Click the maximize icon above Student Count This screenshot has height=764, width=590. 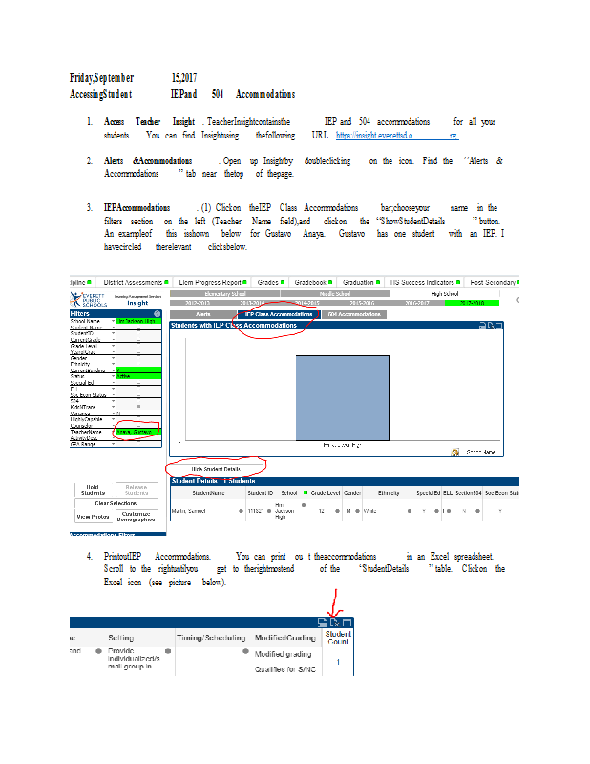tap(348, 623)
